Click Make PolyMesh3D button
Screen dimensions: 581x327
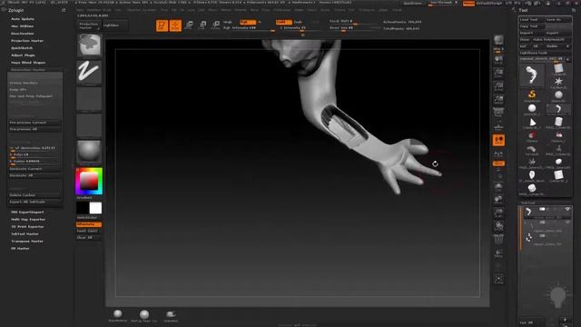tap(551, 40)
